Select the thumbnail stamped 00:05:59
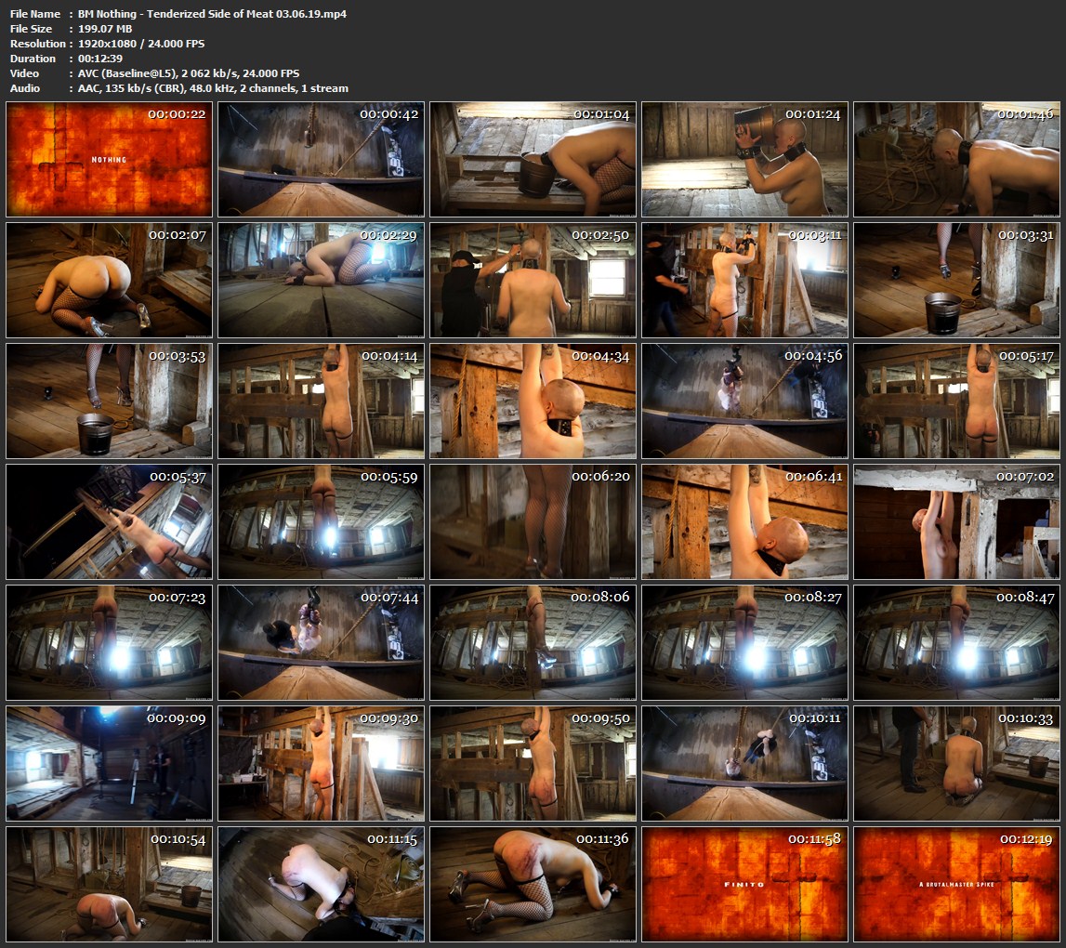The height and width of the screenshot is (948, 1066). [x=321, y=521]
